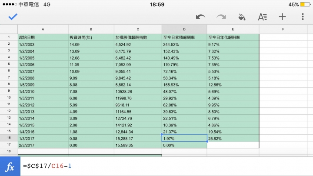Screen dimensions: 313x176
Task: Select cell C17 with 15,589.35
Action: click(x=138, y=145)
